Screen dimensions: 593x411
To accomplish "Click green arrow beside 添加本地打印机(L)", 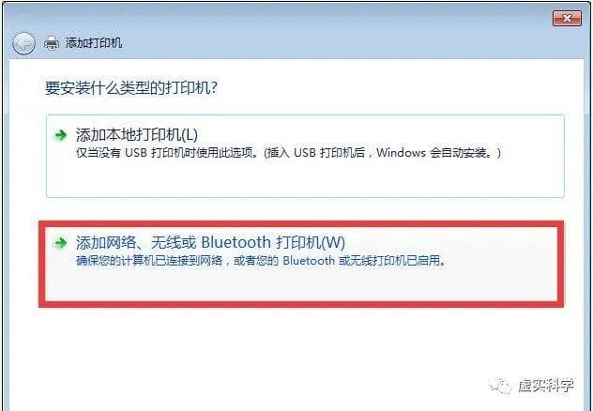I will click(x=60, y=135).
